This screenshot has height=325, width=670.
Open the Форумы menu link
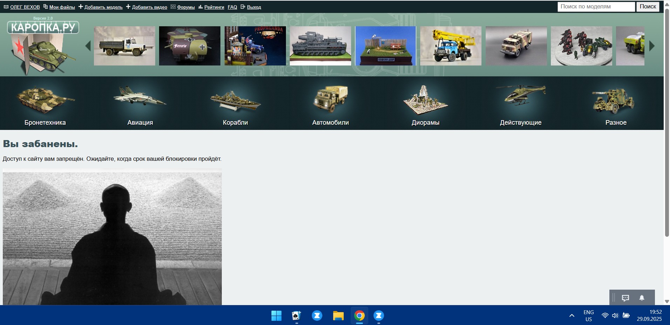tap(186, 7)
